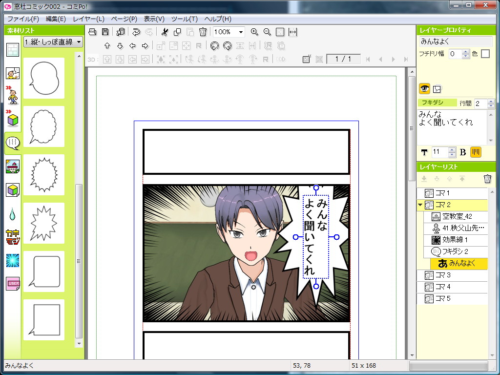
Task: Select the コマ 1 layer
Action: (x=453, y=193)
